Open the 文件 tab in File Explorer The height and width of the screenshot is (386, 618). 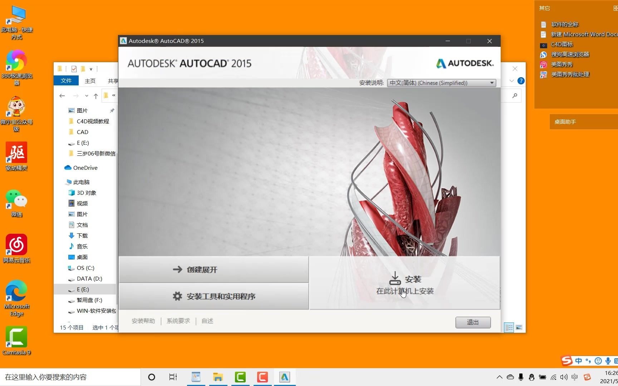pyautogui.click(x=66, y=81)
